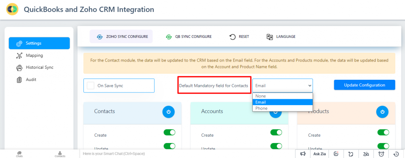This screenshot has width=405, height=158.
Task: Turn off Create toggle under Accounts
Action: 276,132
